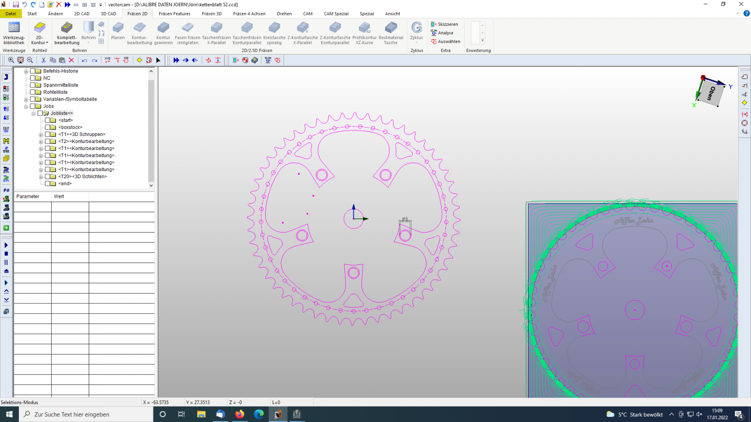This screenshot has height=422, width=751.
Task: Expand the Befehls-Historie tree node
Action: (26, 71)
